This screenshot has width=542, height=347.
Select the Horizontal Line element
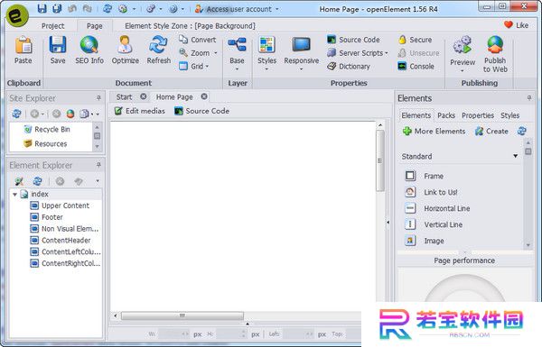point(437,208)
